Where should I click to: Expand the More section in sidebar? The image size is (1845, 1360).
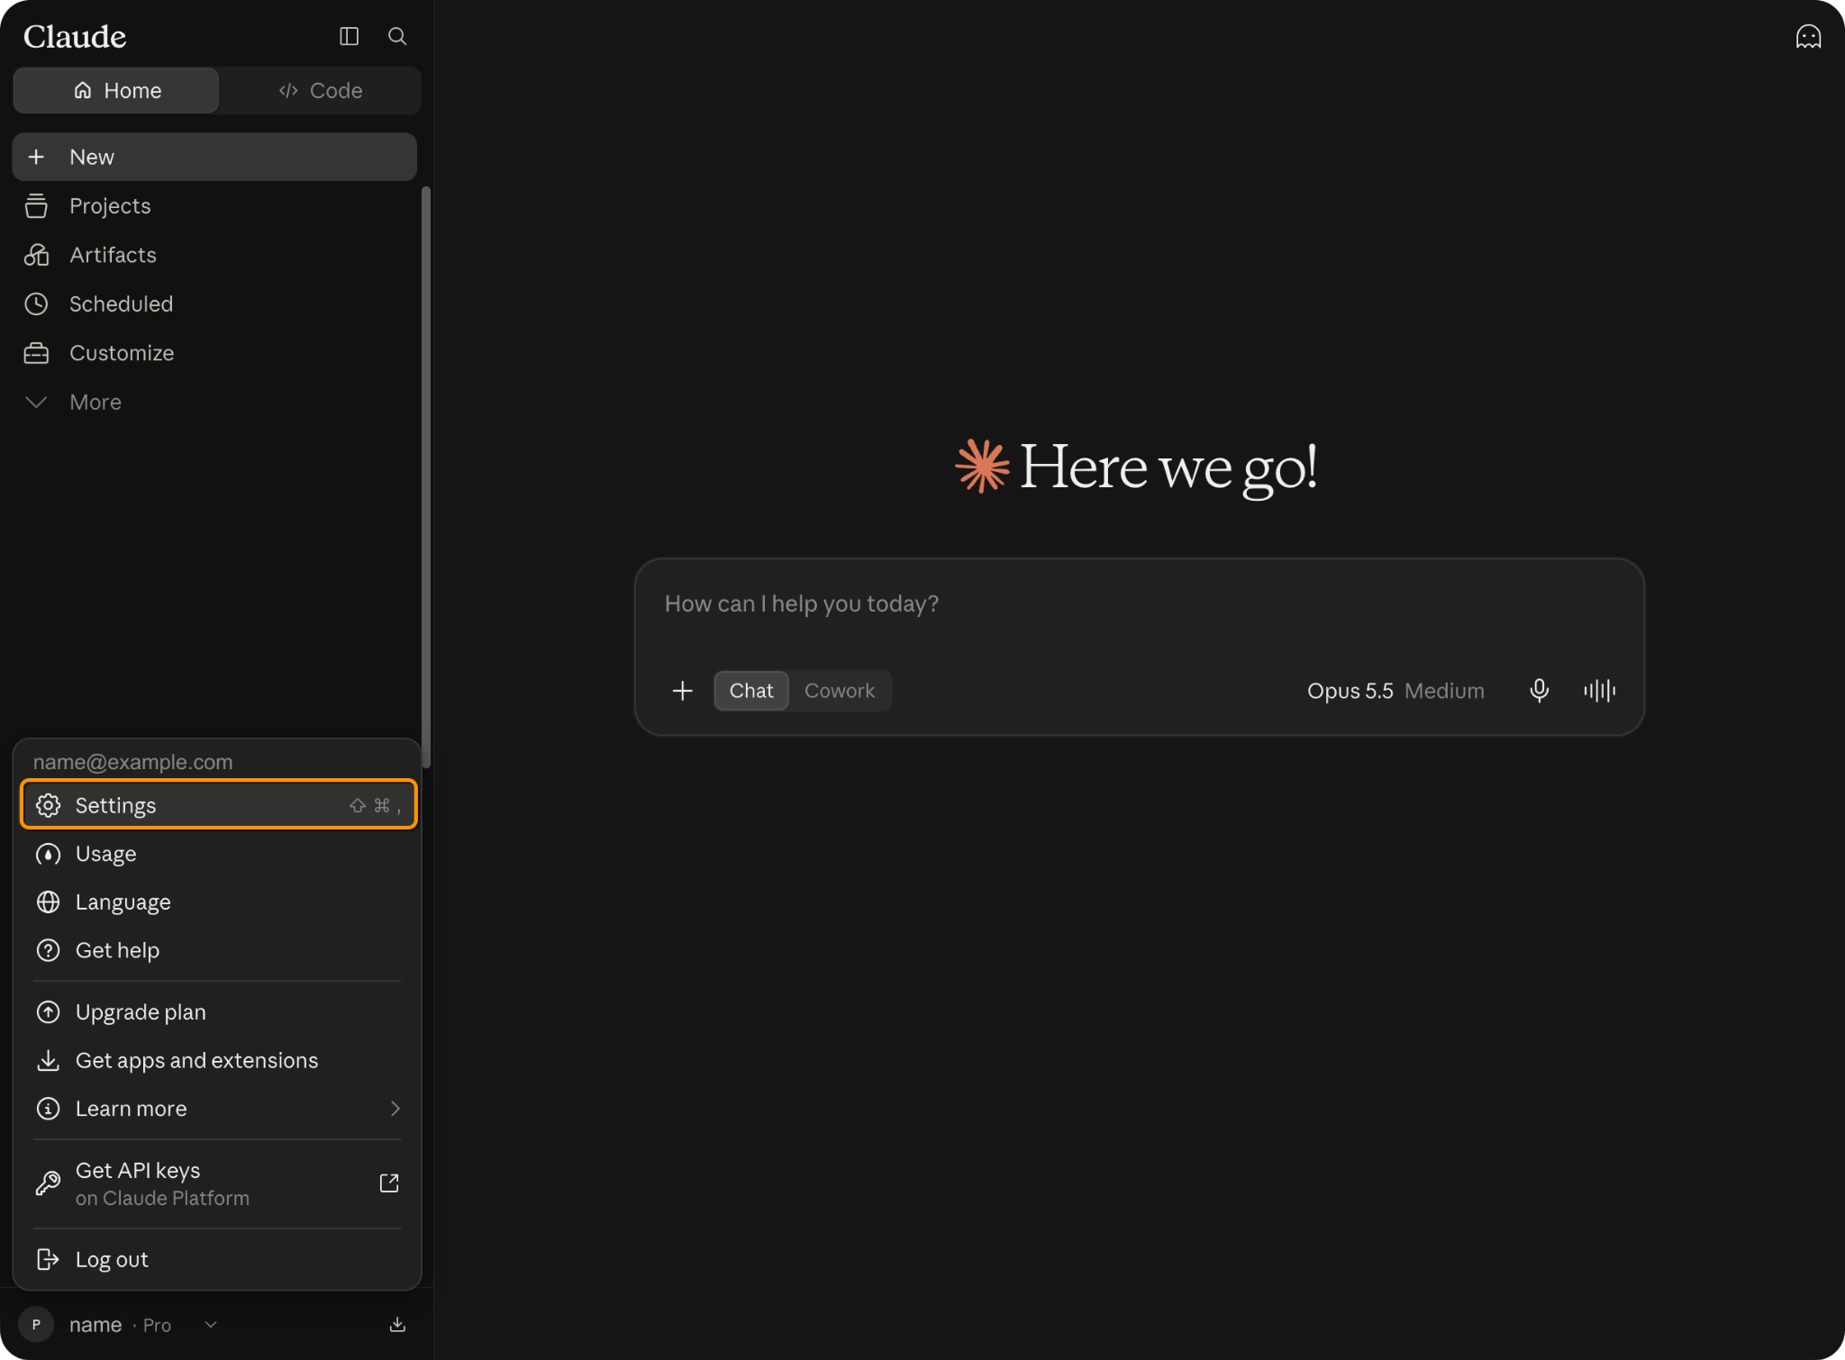coord(214,403)
